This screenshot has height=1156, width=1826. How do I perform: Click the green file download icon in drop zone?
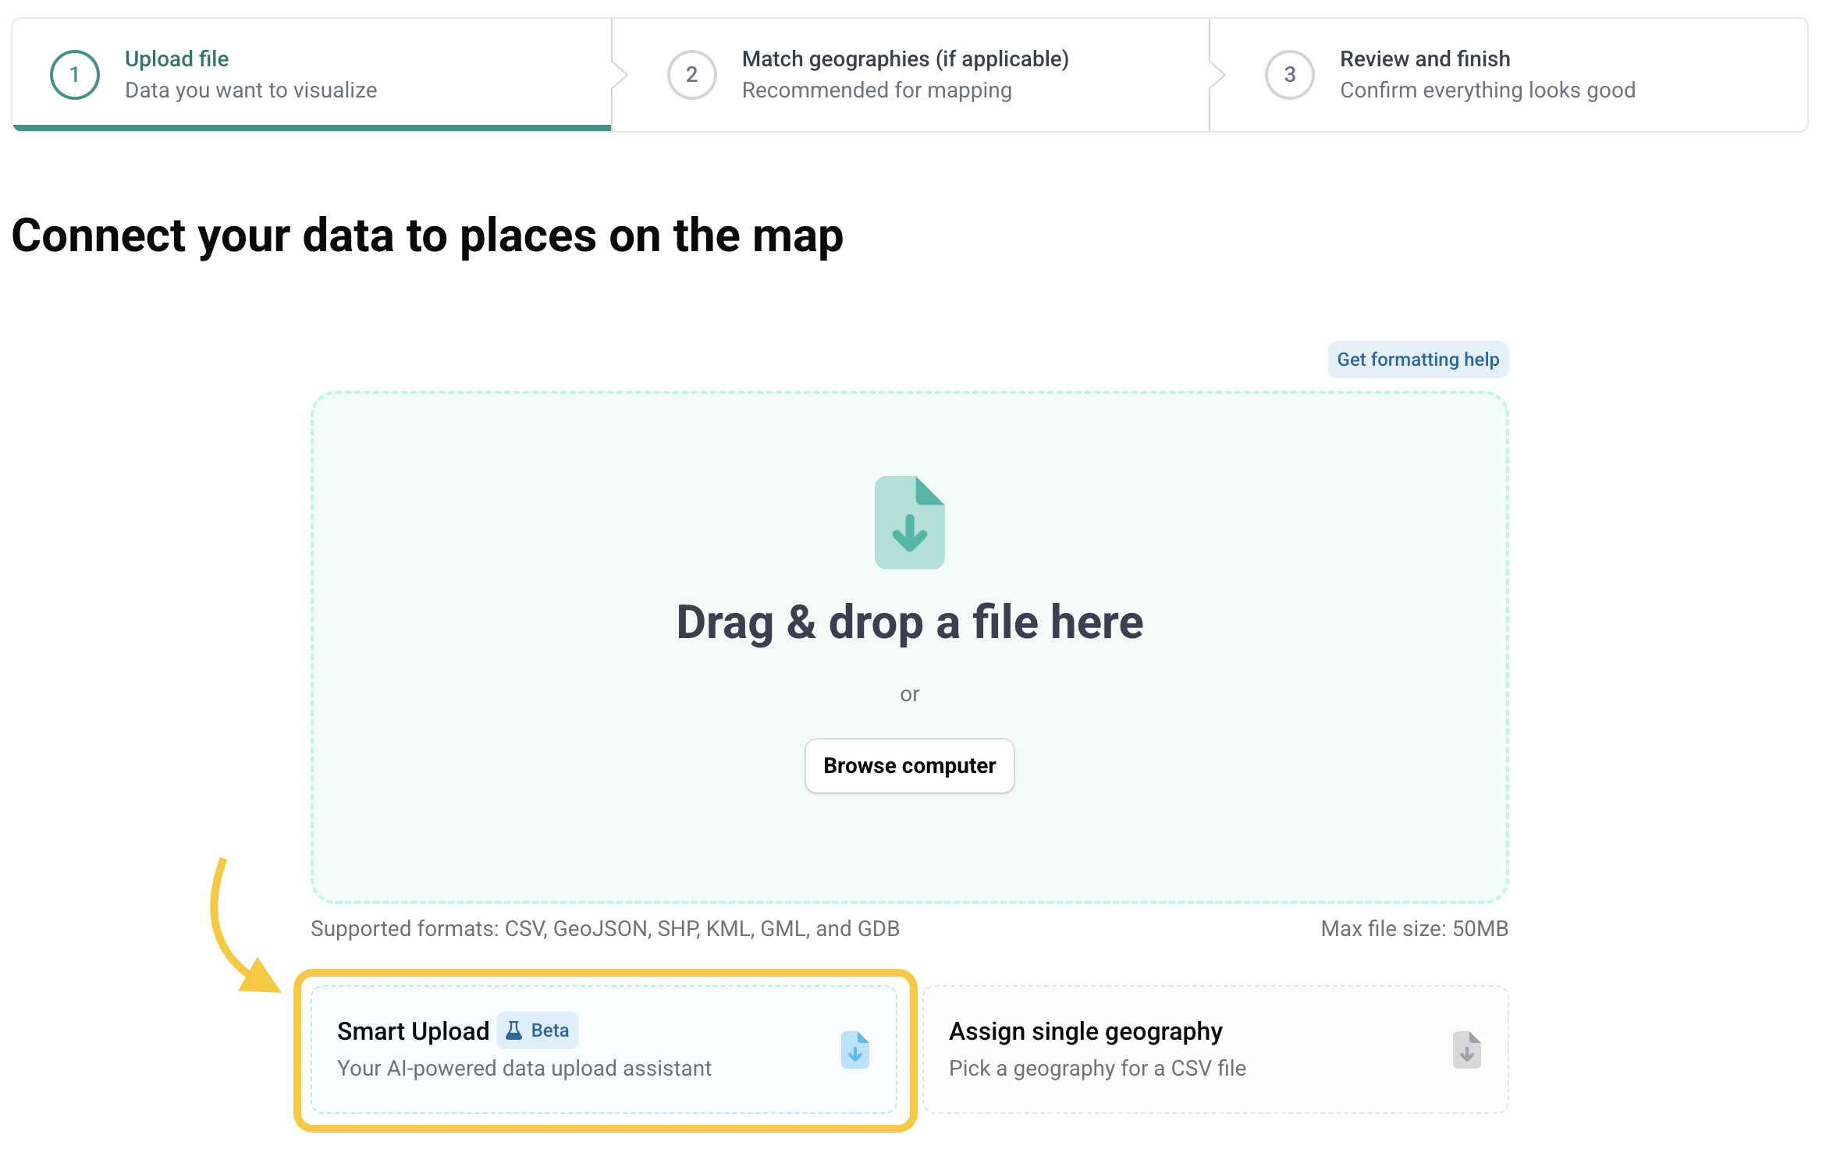(x=909, y=523)
